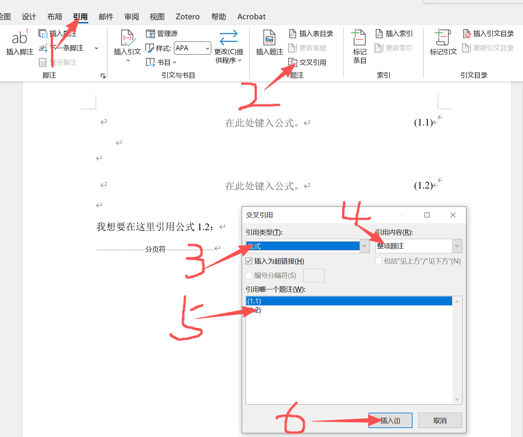Switch to the 邮件 ribbon tab
523x437 pixels.
(x=106, y=16)
